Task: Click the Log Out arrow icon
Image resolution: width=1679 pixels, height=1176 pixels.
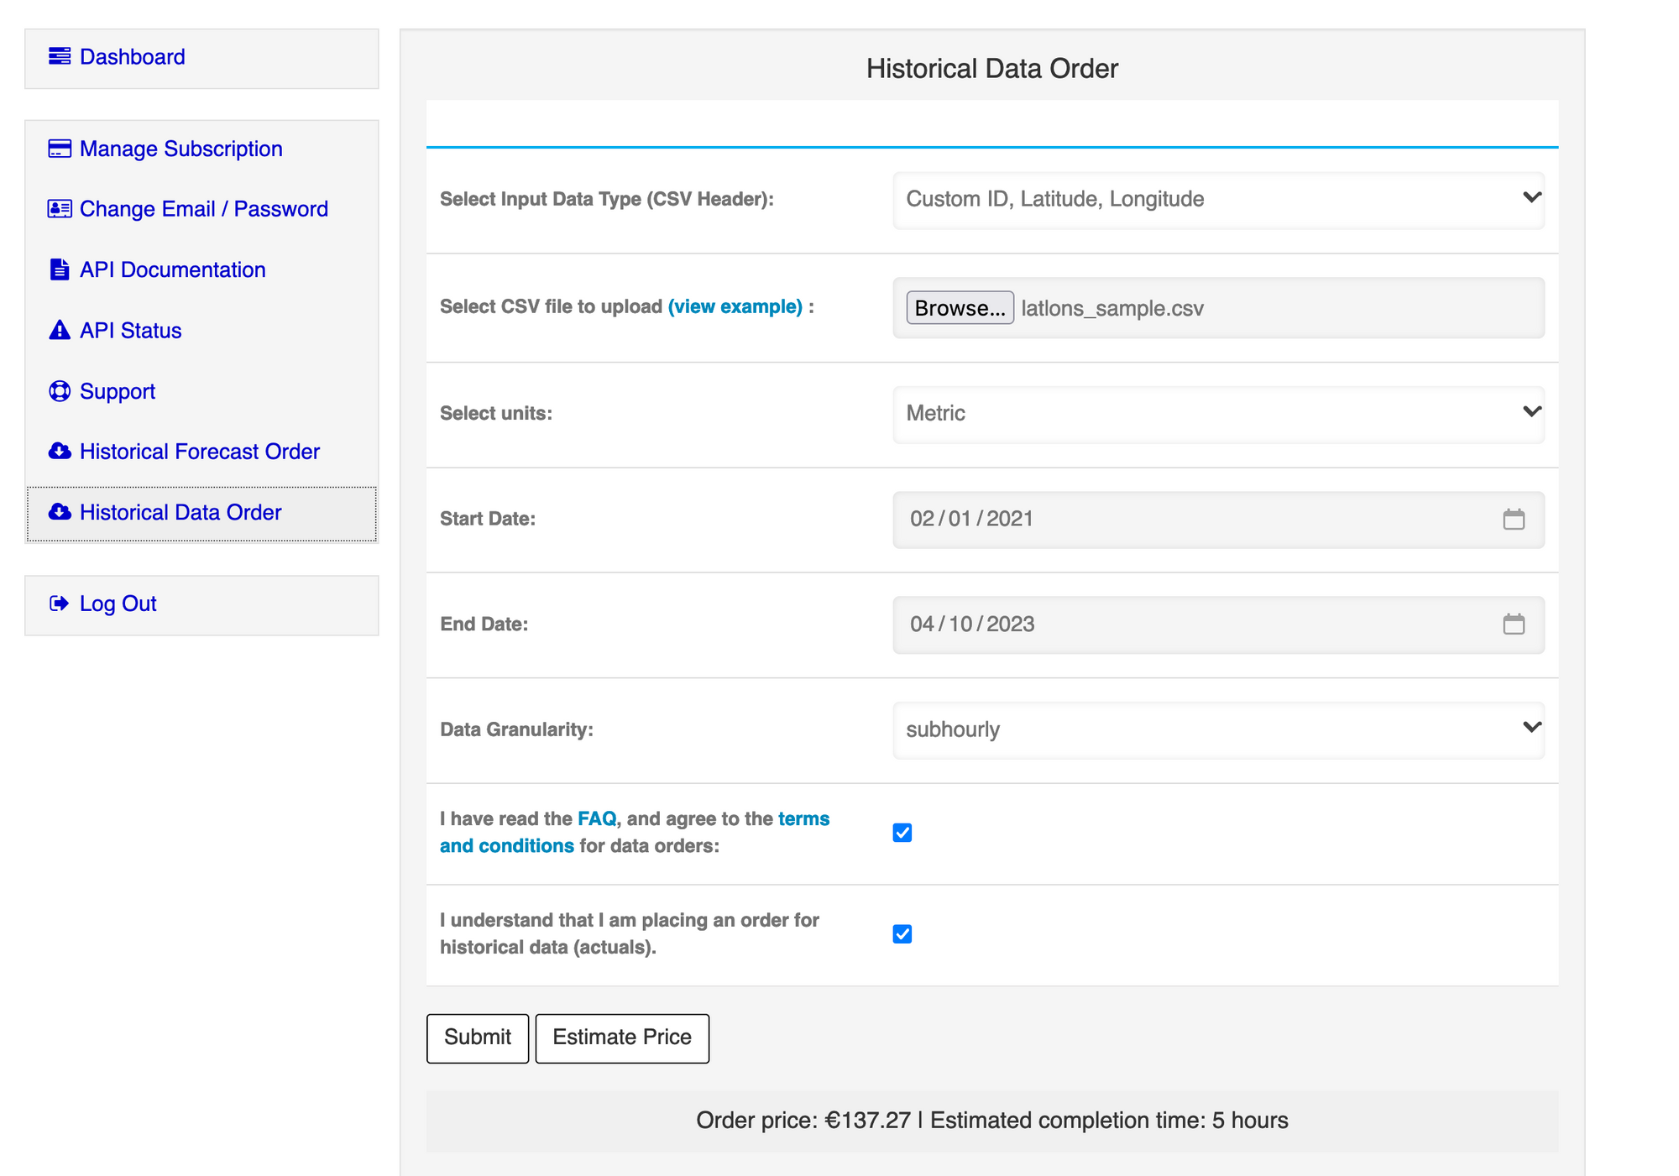Action: point(60,604)
